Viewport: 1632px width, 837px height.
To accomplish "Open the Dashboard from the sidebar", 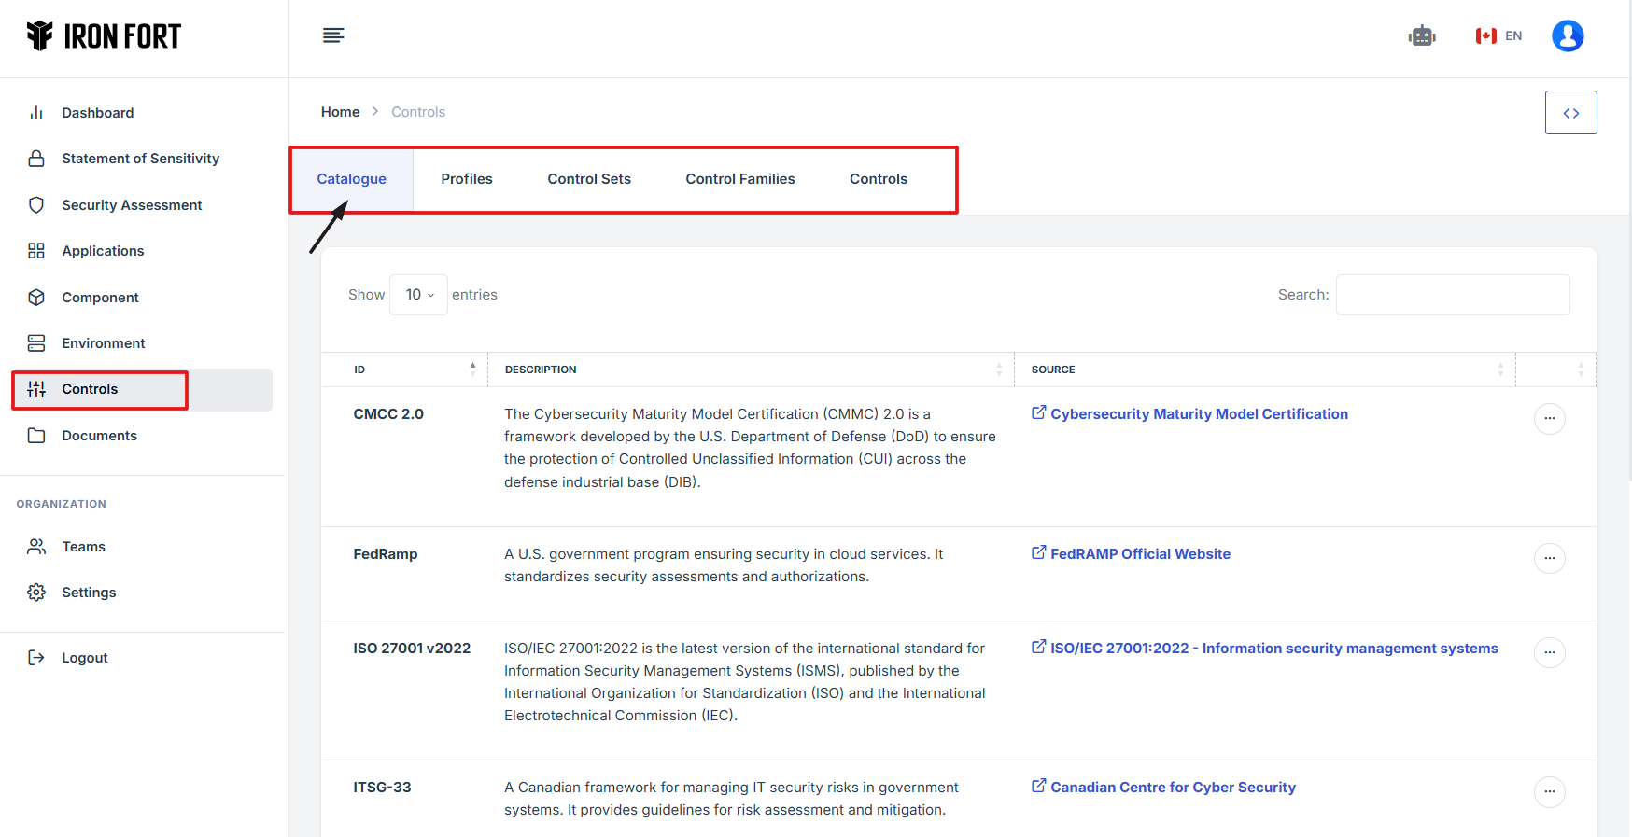I will point(97,113).
